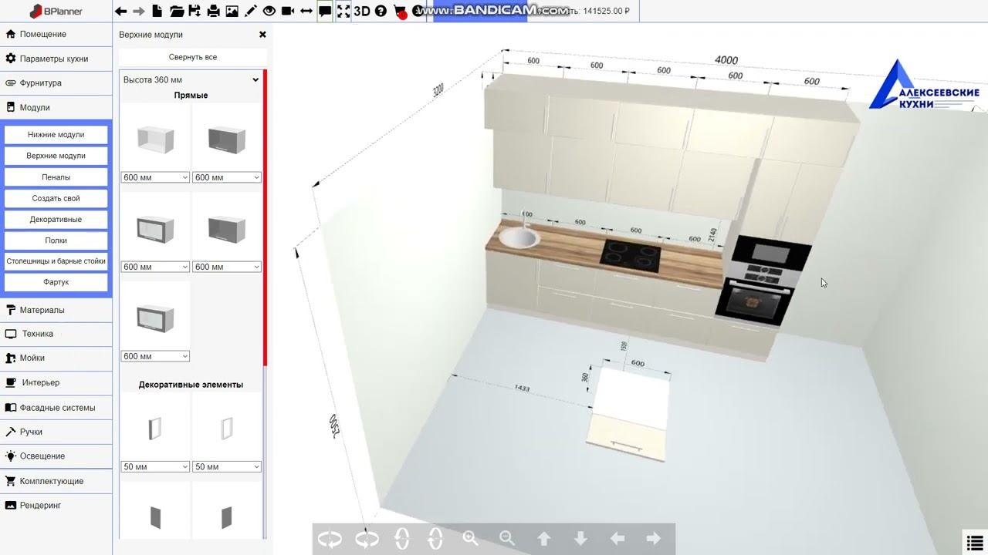Open the Высота 360 мм height dropdown
The image size is (988, 555).
pyautogui.click(x=191, y=79)
